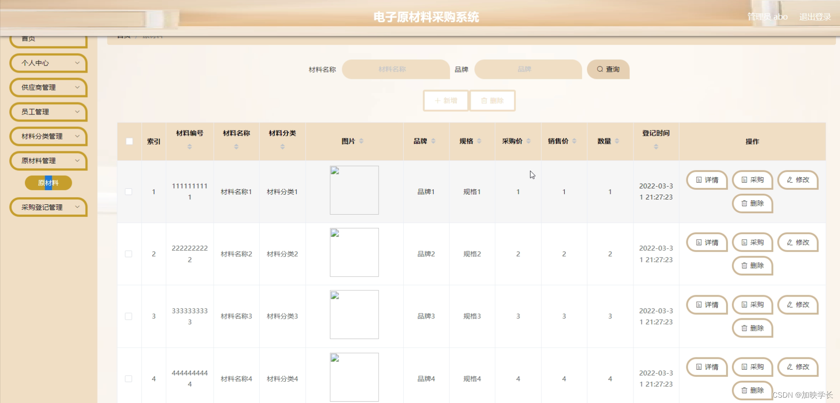Expand the 供应商管理 sidebar menu
This screenshot has width=840, height=403.
tap(47, 87)
